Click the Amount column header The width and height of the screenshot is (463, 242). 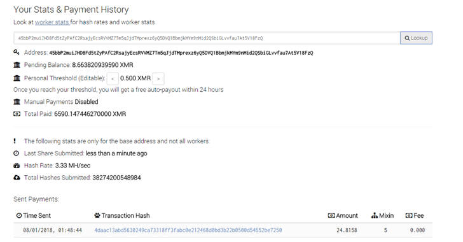pos(343,216)
